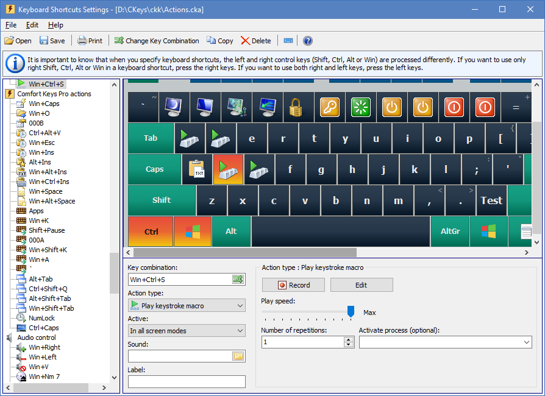Open the Activate process combo box

tap(446, 342)
